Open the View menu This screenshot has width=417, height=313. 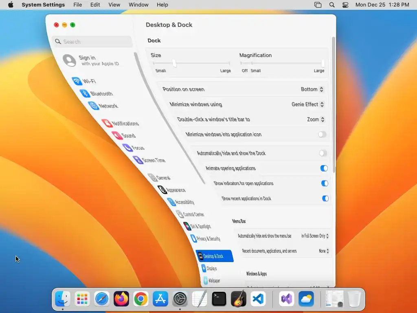point(114,5)
